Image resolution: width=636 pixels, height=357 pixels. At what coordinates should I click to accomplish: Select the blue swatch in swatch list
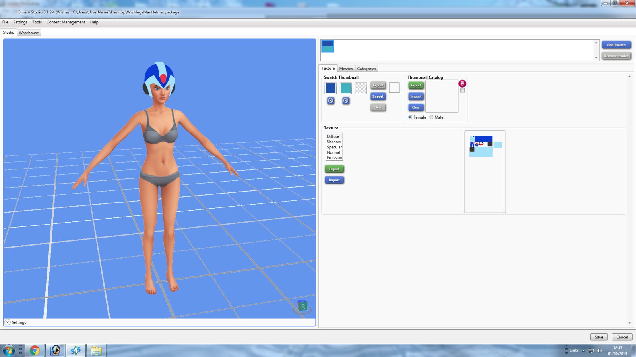click(328, 46)
